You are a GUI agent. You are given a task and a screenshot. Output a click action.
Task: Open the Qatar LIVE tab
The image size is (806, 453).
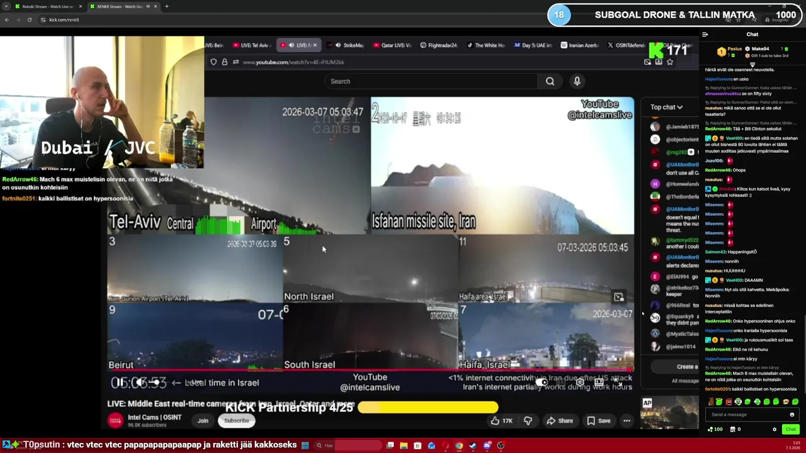392,45
